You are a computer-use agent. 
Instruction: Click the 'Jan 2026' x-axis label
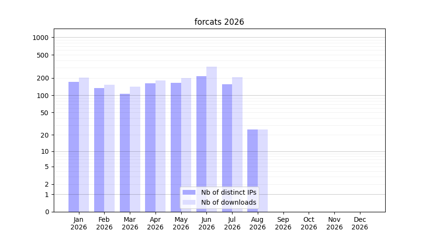(x=78, y=223)
